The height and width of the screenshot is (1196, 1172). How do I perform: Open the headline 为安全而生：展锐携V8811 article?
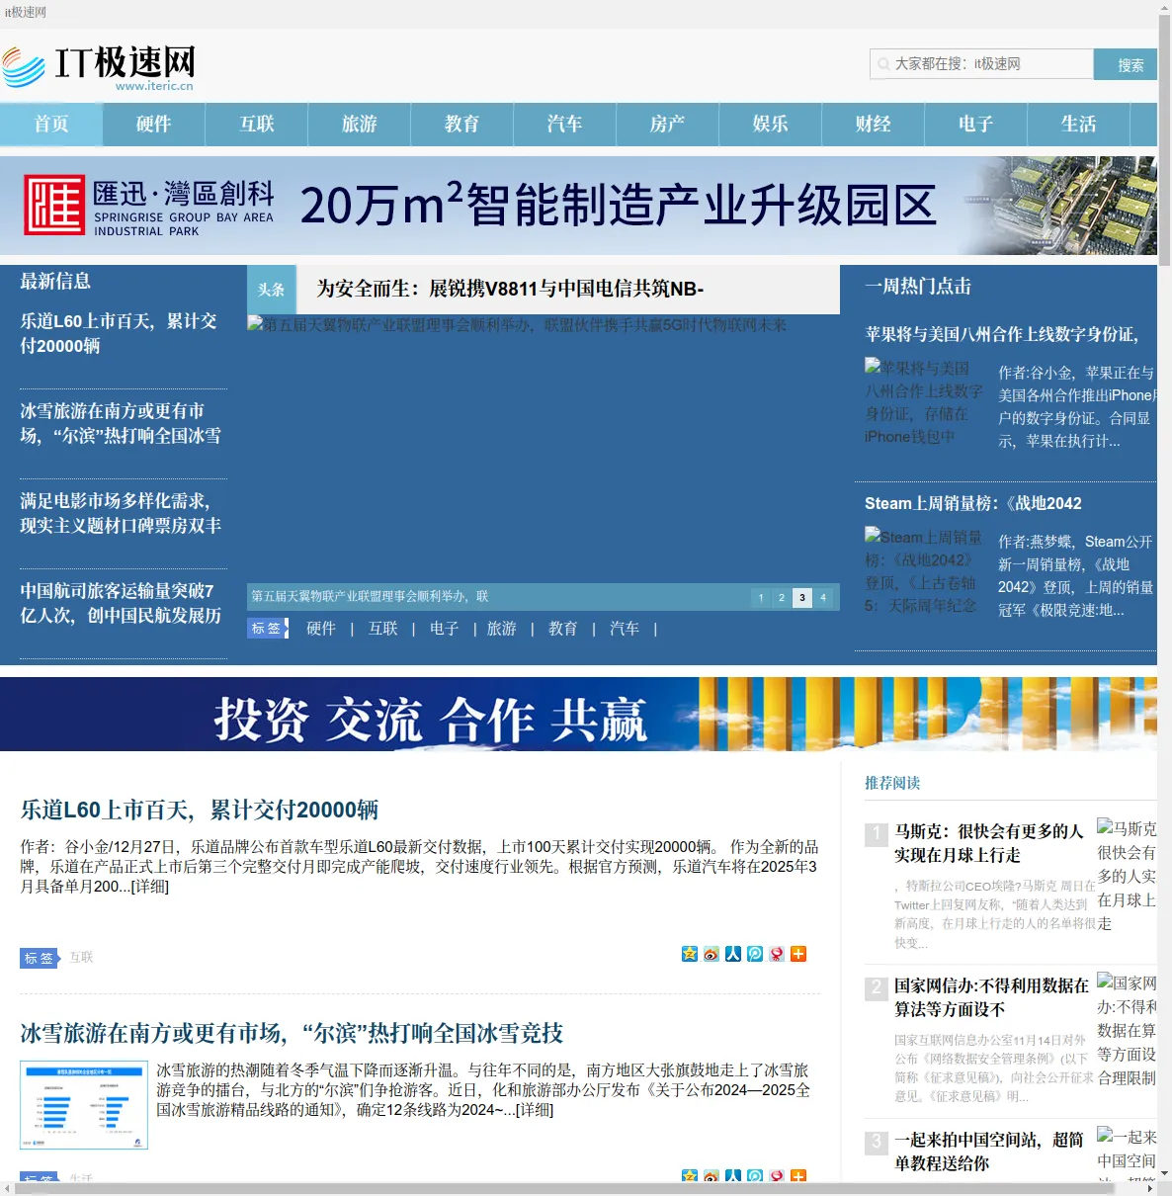pos(510,289)
